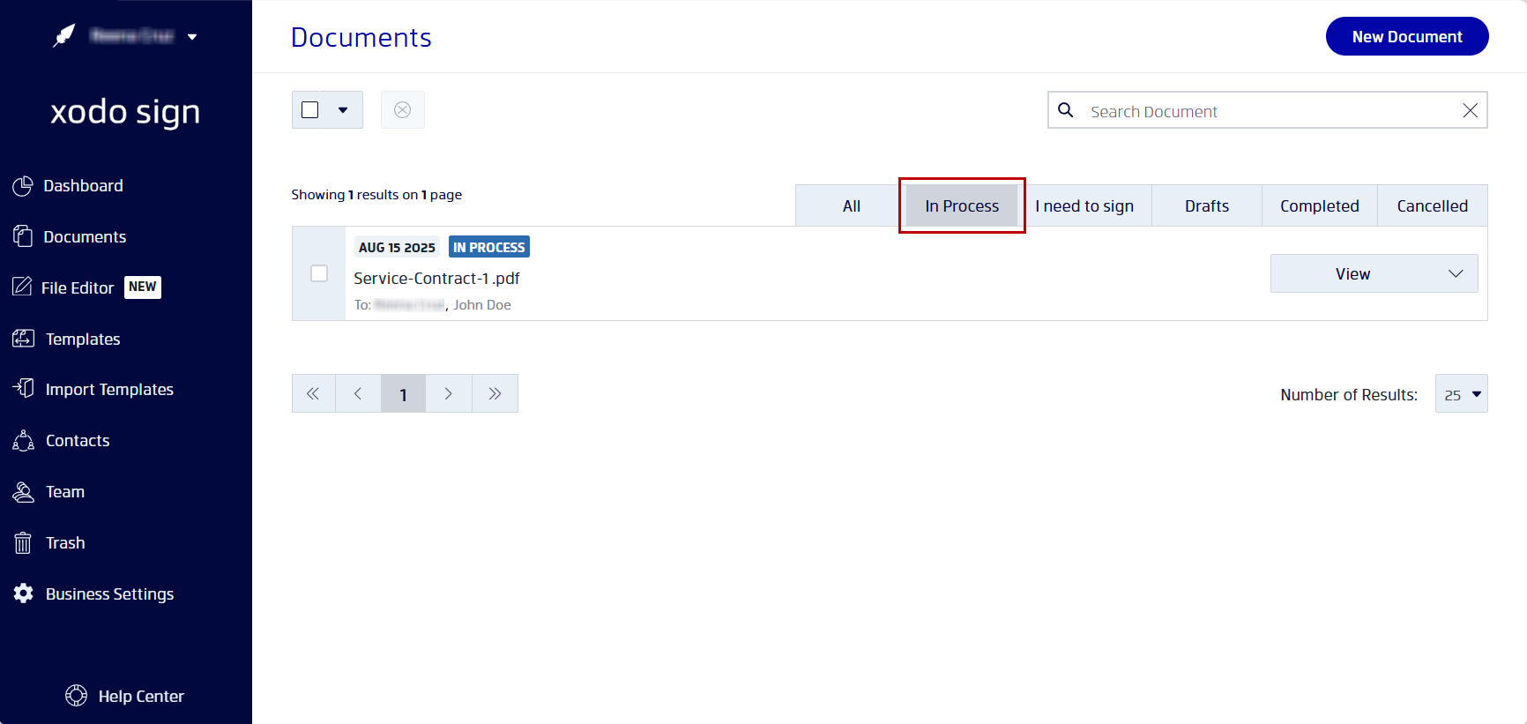Switch to the All tab

point(851,205)
